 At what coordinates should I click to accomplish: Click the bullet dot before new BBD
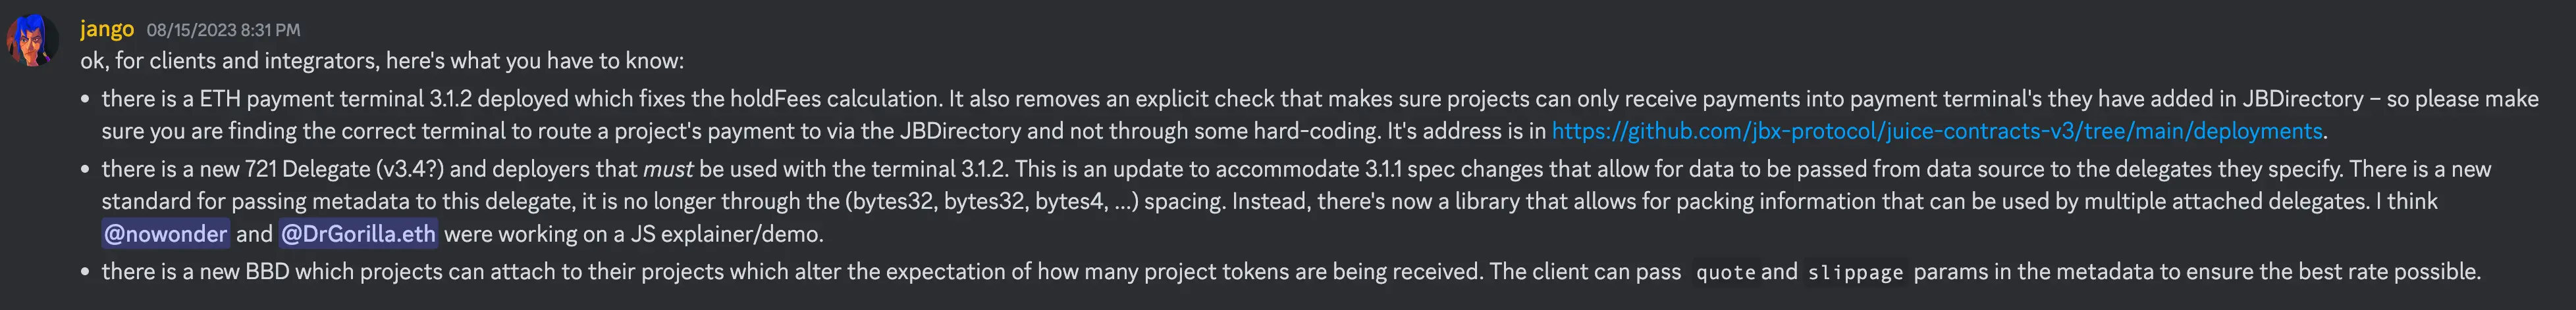click(85, 272)
